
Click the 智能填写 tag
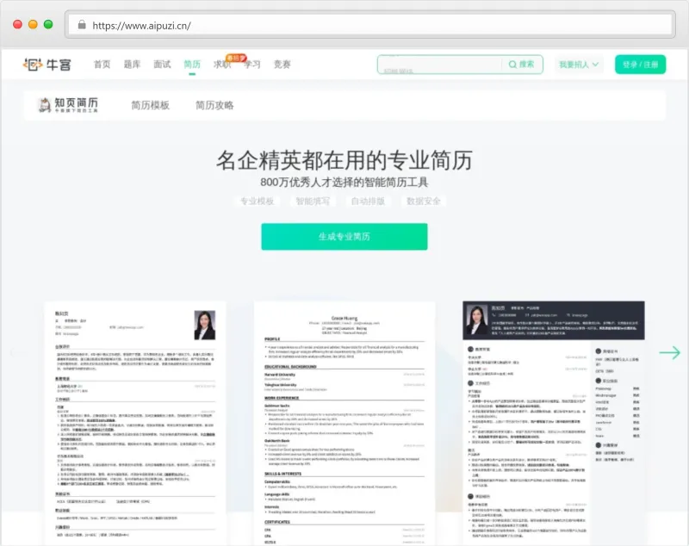[x=313, y=202]
